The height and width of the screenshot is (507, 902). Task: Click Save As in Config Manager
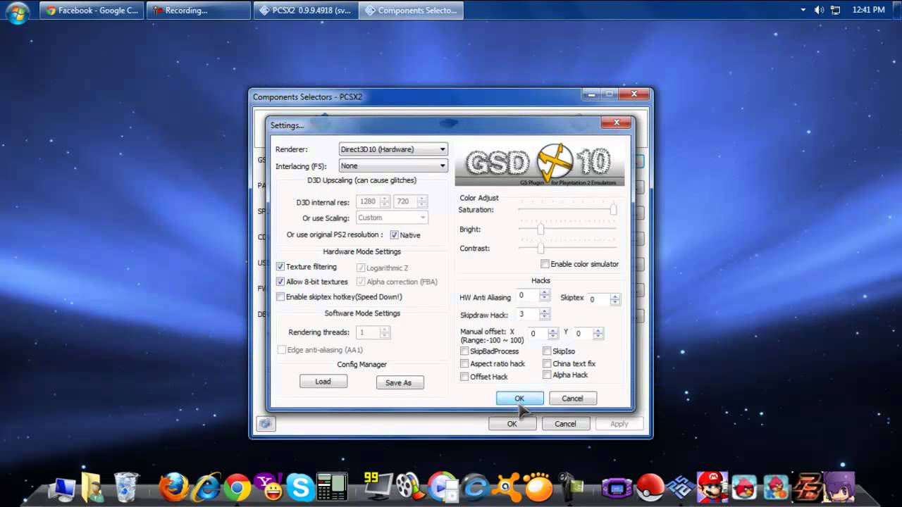[399, 382]
